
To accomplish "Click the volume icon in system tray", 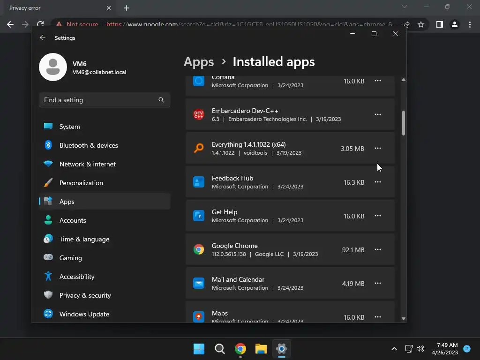I will 420,349.
